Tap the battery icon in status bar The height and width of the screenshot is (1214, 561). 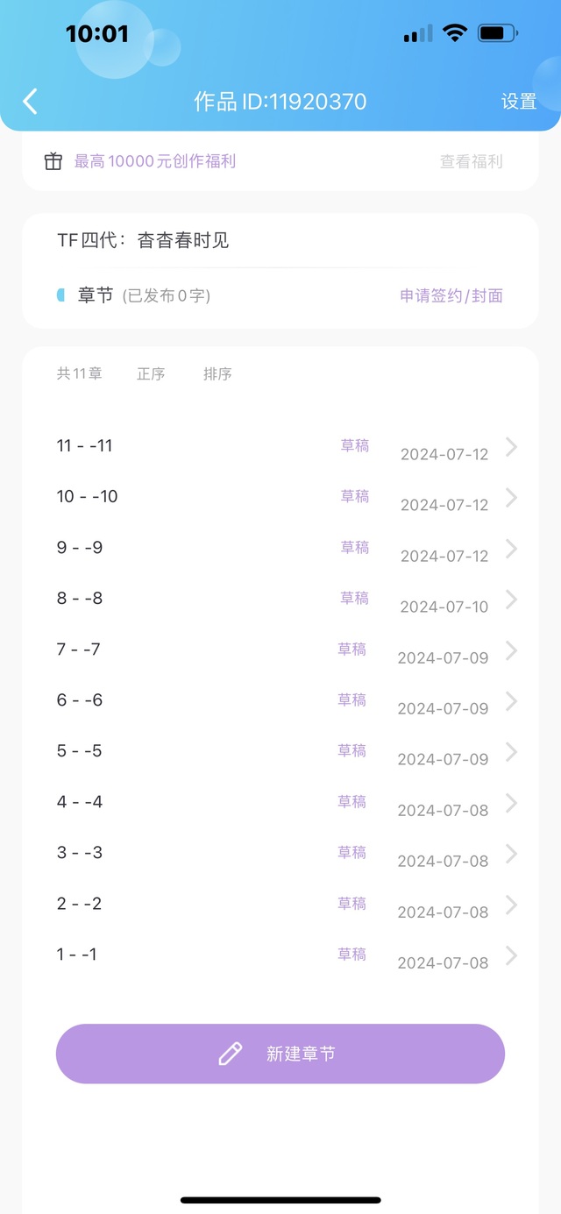[498, 34]
